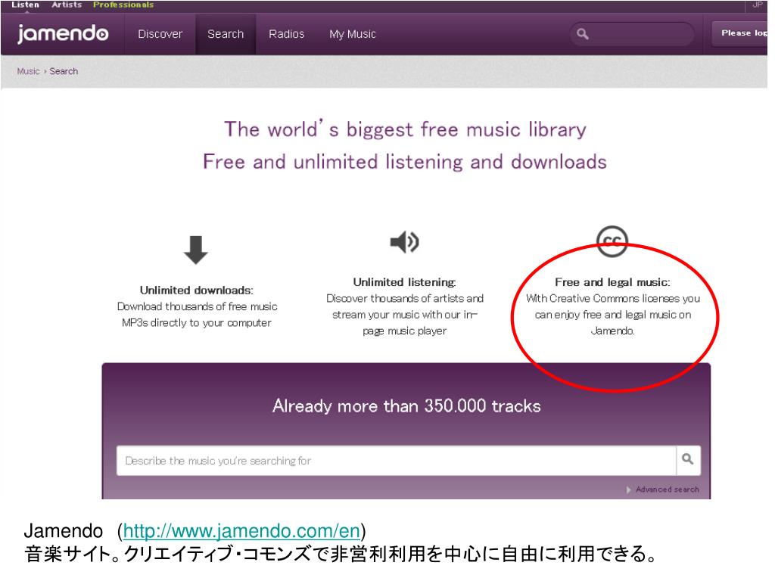Switch to the Professionals tab

click(x=123, y=5)
